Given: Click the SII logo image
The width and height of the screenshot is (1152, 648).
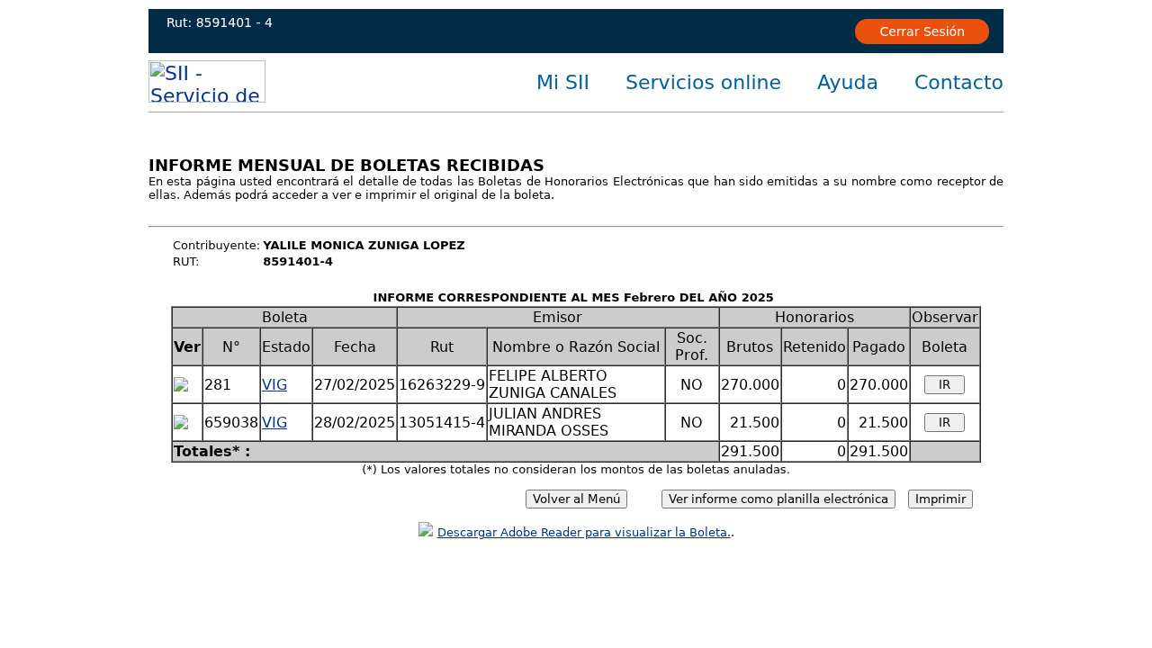Looking at the screenshot, I should [207, 82].
